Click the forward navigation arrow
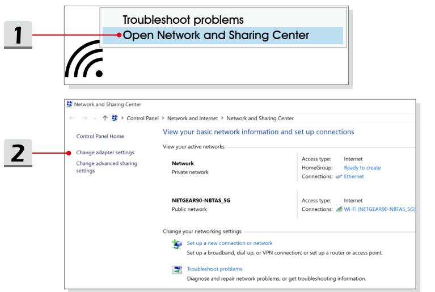 click(85, 118)
